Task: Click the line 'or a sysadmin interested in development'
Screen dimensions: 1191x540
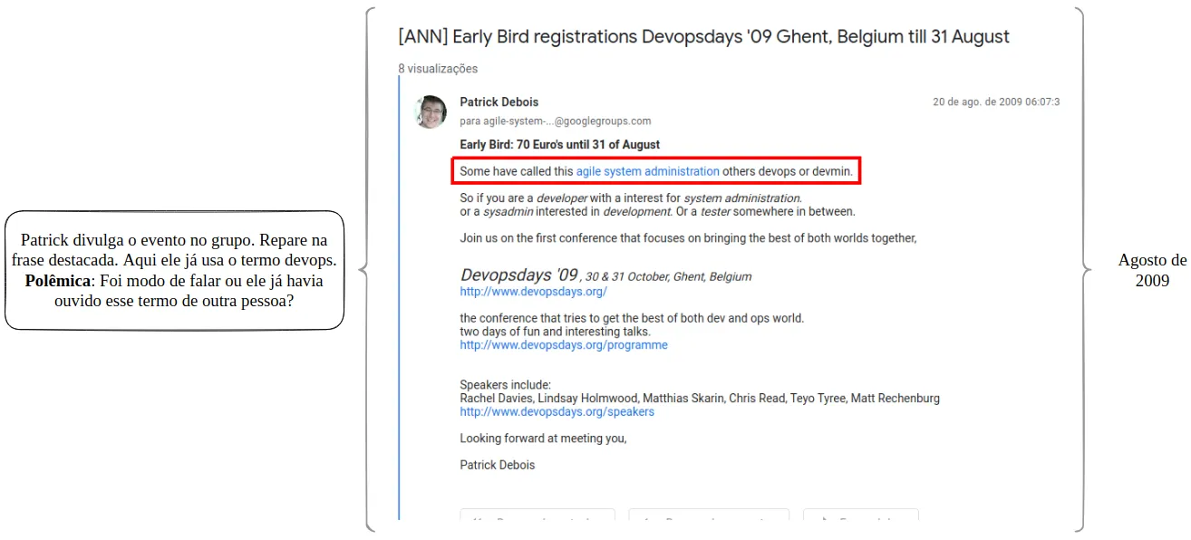Action: coord(657,212)
